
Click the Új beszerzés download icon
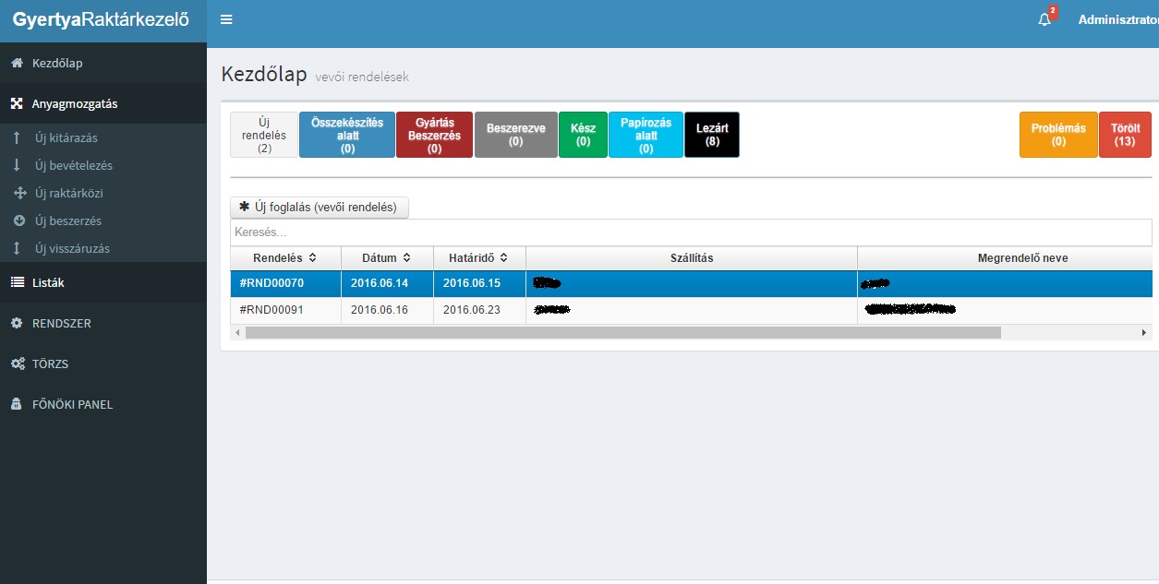click(x=19, y=221)
